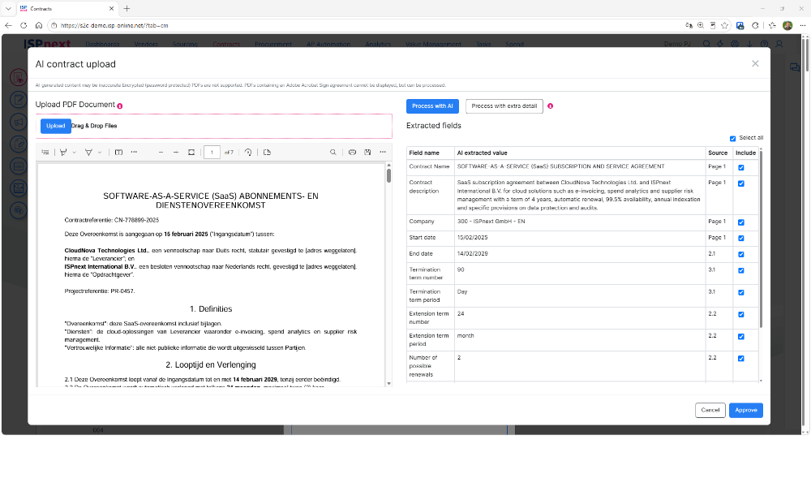Open browser settings and more menu
Screen dimensions: 811x487
click(803, 25)
